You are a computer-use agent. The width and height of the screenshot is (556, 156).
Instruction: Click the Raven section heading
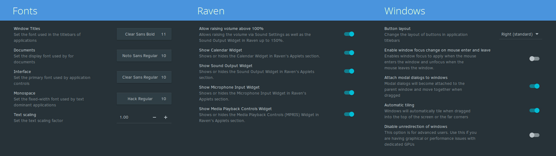click(x=211, y=11)
